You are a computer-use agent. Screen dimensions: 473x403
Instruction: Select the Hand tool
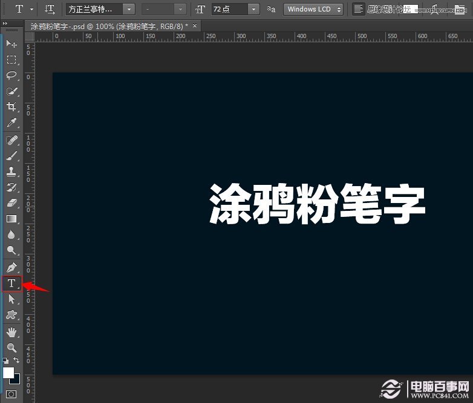(11, 332)
